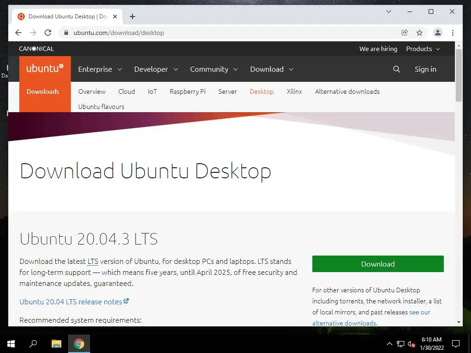Expand the Developer menu
This screenshot has height=353, width=471.
[156, 69]
